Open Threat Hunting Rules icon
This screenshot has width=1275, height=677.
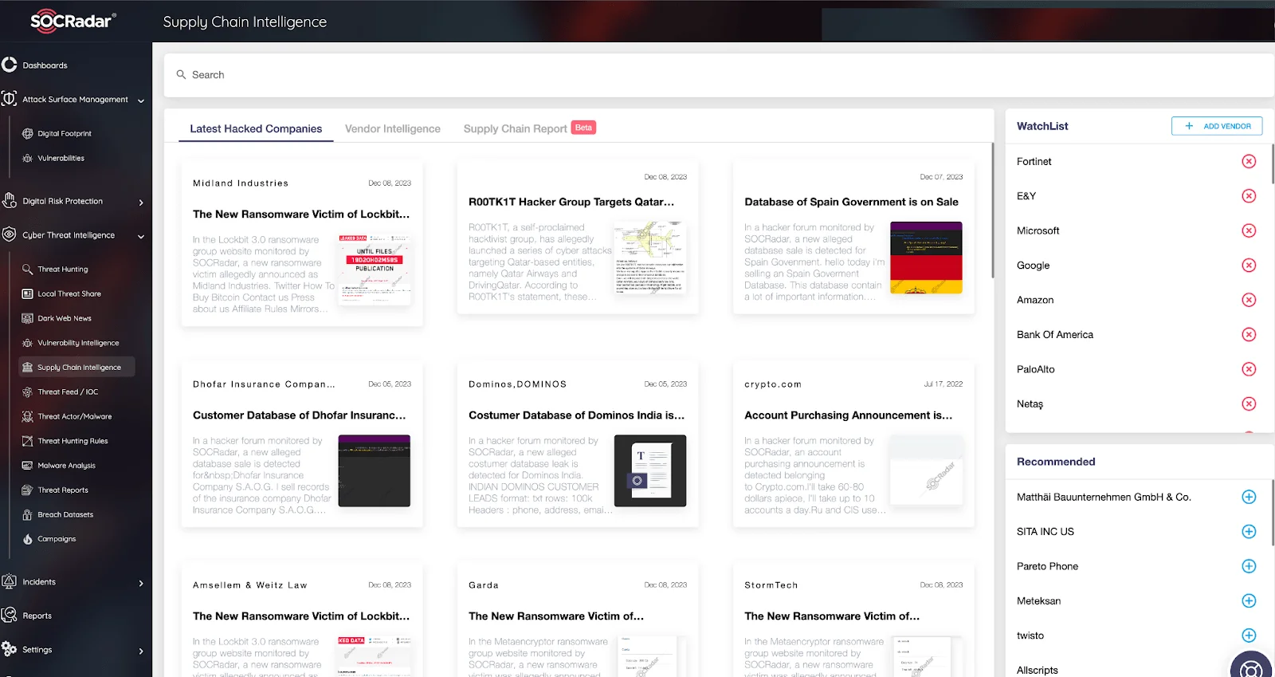pos(28,441)
